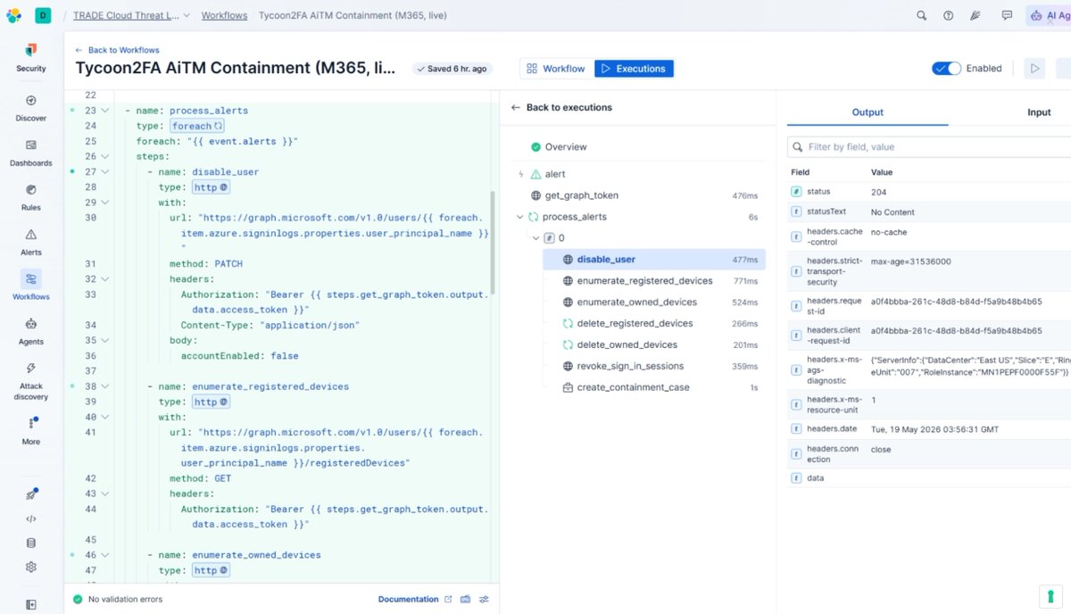
Task: Open the Security solution icon in the sidebar
Action: coord(31,51)
